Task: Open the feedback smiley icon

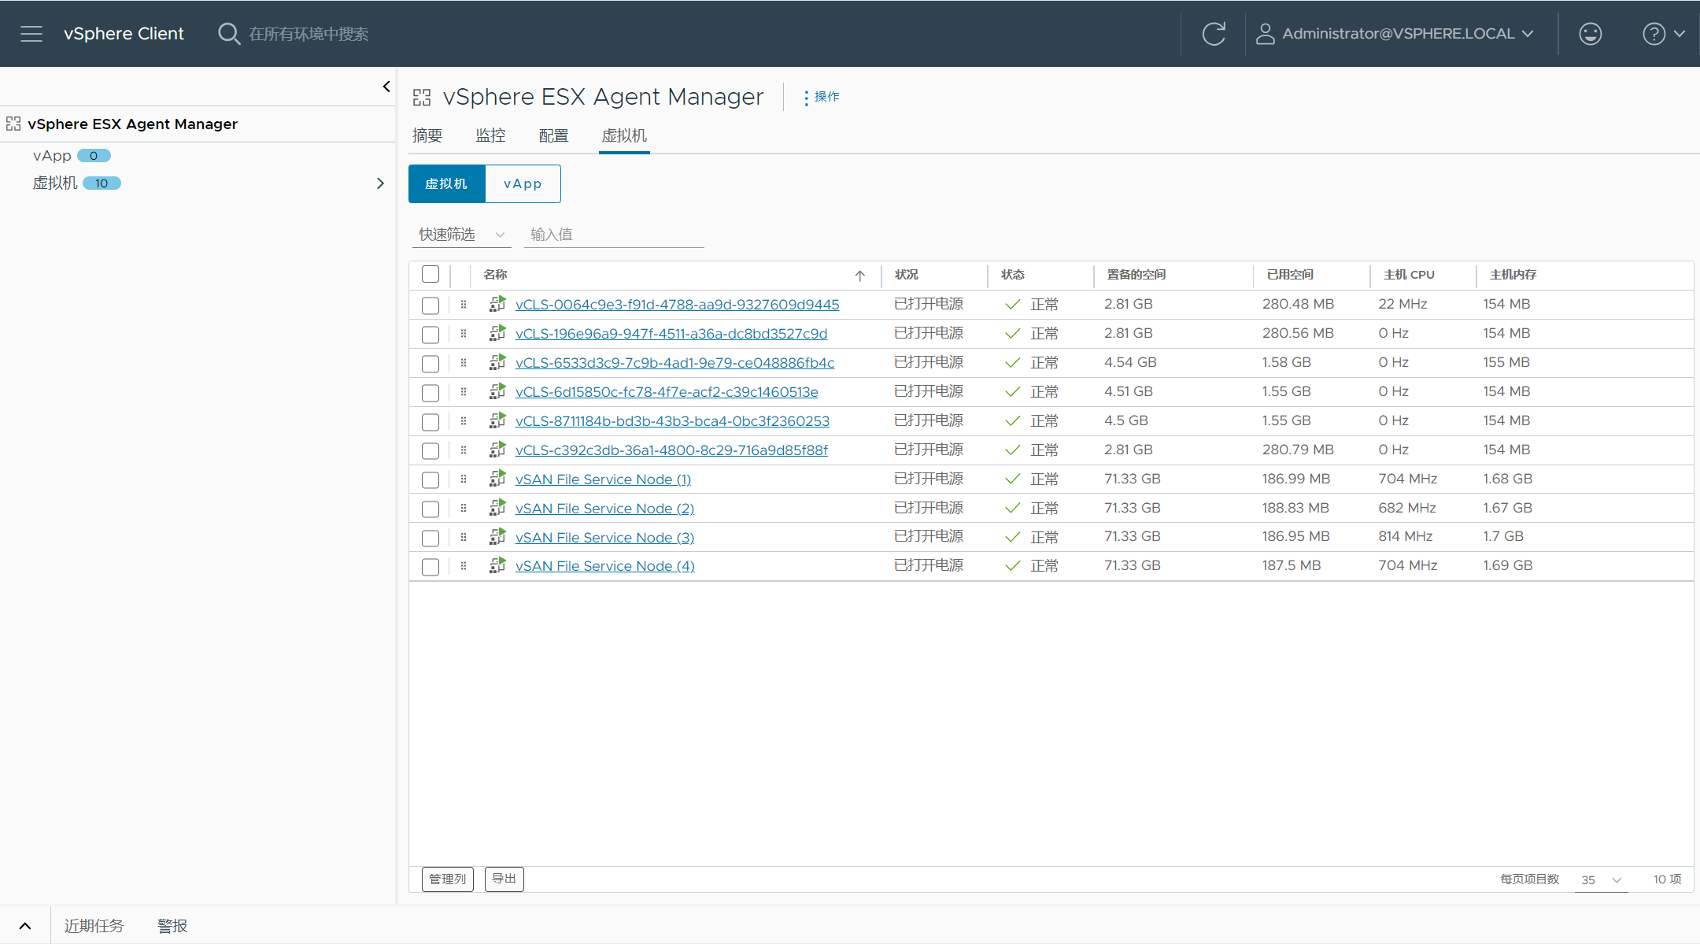Action: point(1591,34)
